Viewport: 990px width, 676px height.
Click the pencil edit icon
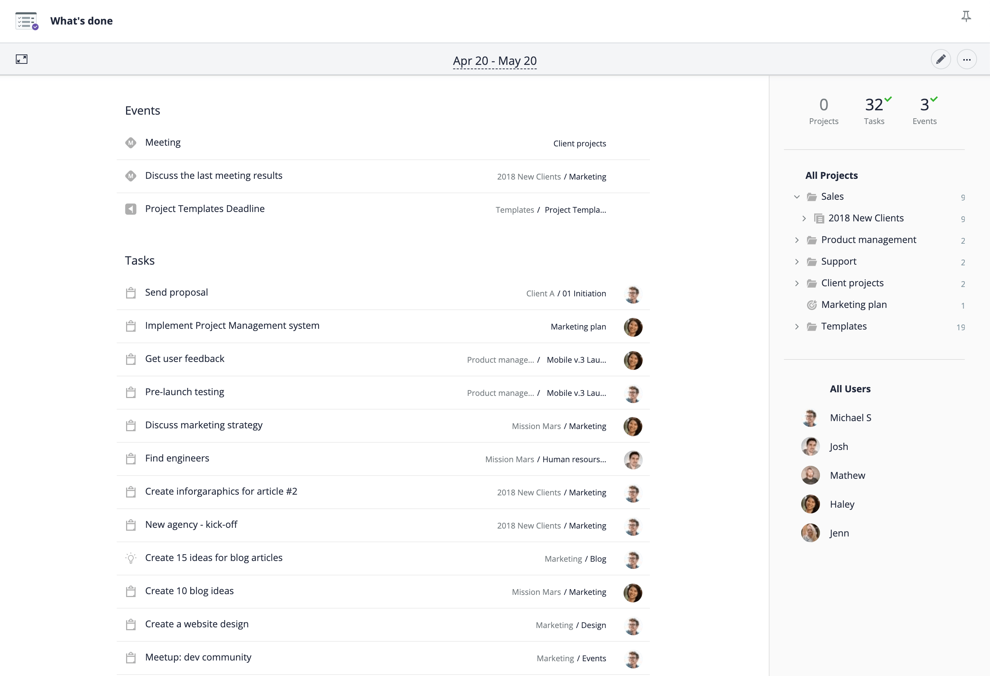coord(940,60)
